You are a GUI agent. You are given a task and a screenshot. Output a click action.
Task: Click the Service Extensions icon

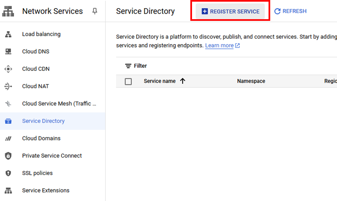point(8,190)
